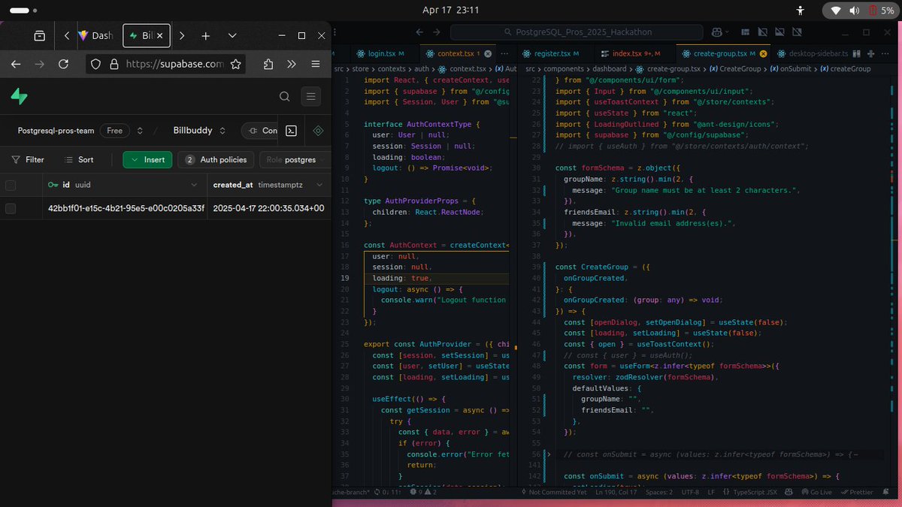Open Supabase SQL terminal icon
This screenshot has width=902, height=507.
coord(291,131)
